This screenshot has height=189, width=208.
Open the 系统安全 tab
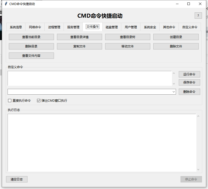pos(150,27)
